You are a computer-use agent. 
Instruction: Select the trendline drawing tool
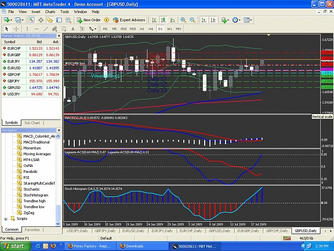pos(45,29)
